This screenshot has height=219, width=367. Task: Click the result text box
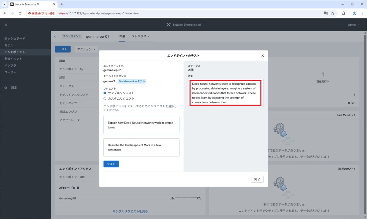click(x=226, y=93)
